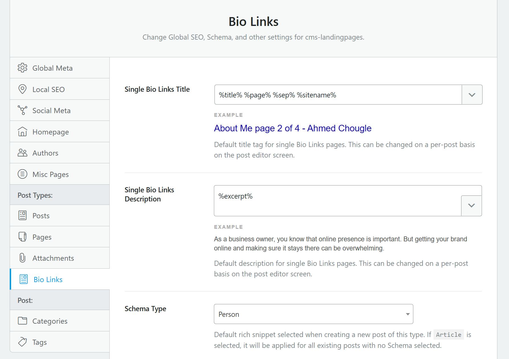Click the 'Article' code snippet text
509x359 pixels.
click(x=449, y=334)
